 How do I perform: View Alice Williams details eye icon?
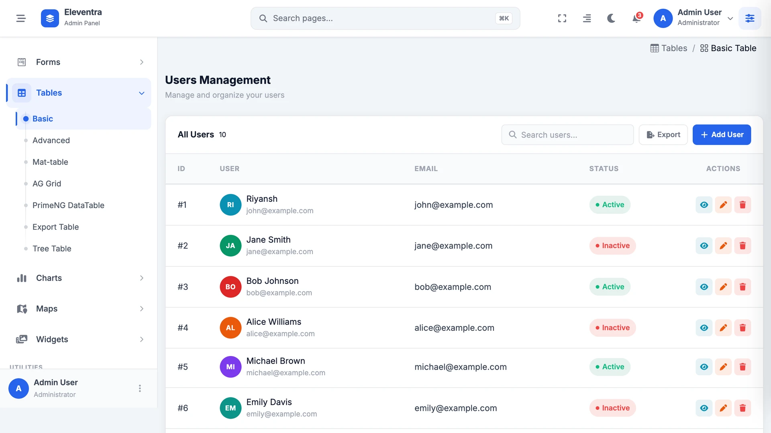pyautogui.click(x=704, y=328)
